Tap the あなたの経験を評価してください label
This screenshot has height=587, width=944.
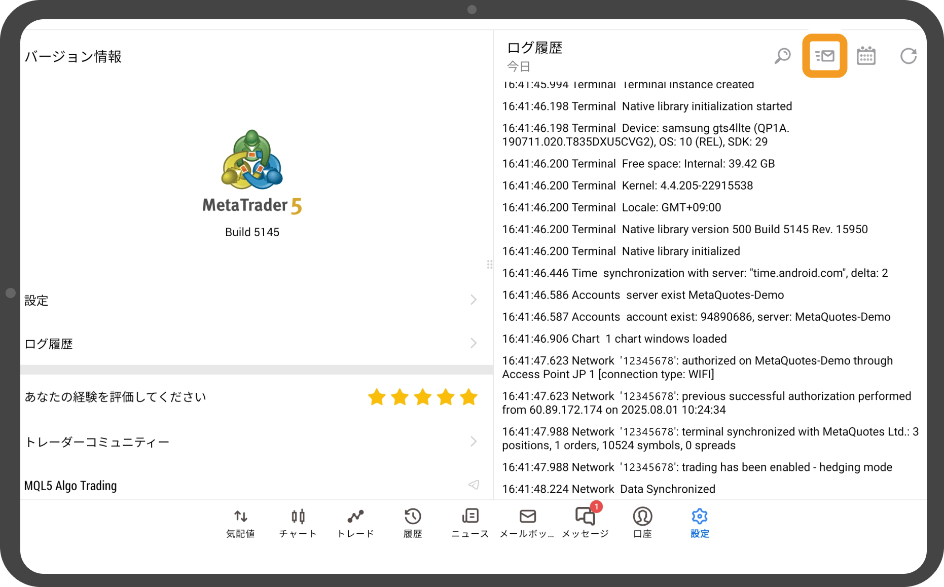tap(116, 397)
